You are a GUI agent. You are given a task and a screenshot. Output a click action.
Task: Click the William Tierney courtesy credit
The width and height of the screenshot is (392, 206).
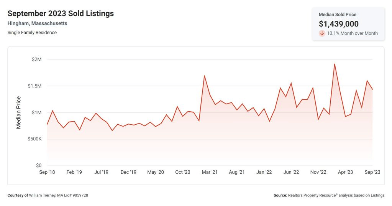[x=48, y=195]
